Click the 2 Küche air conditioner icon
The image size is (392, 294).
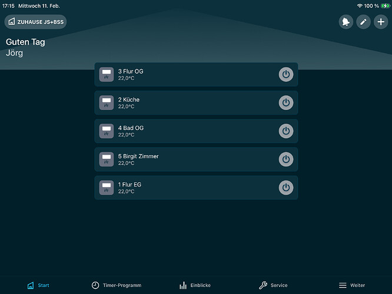pos(107,103)
